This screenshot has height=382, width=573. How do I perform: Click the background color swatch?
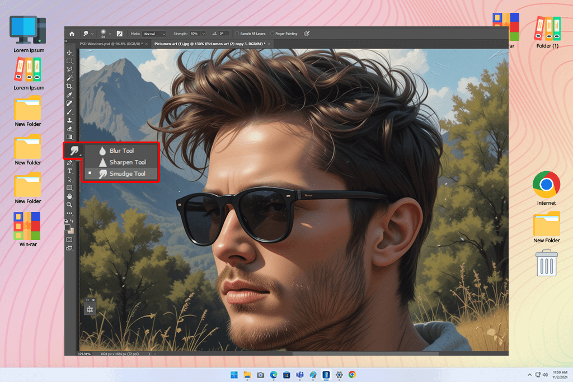coord(72,231)
